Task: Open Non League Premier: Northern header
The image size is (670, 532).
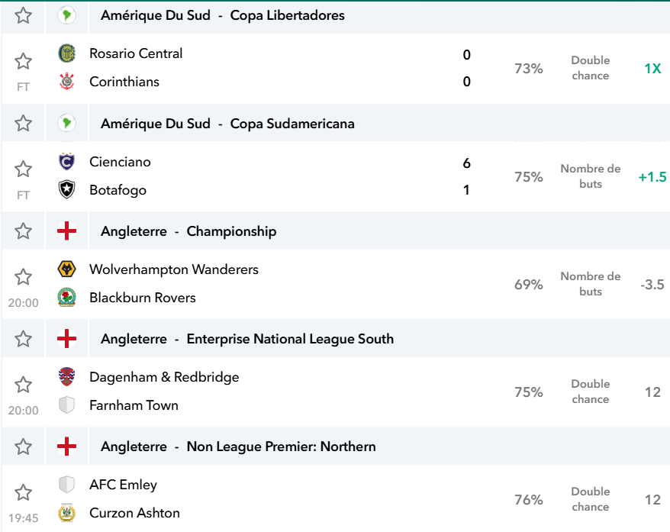Action: (x=238, y=447)
